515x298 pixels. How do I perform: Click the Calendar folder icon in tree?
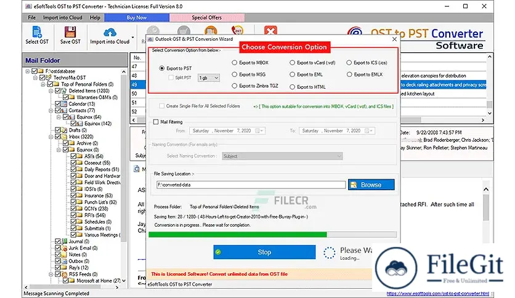[x=64, y=104]
